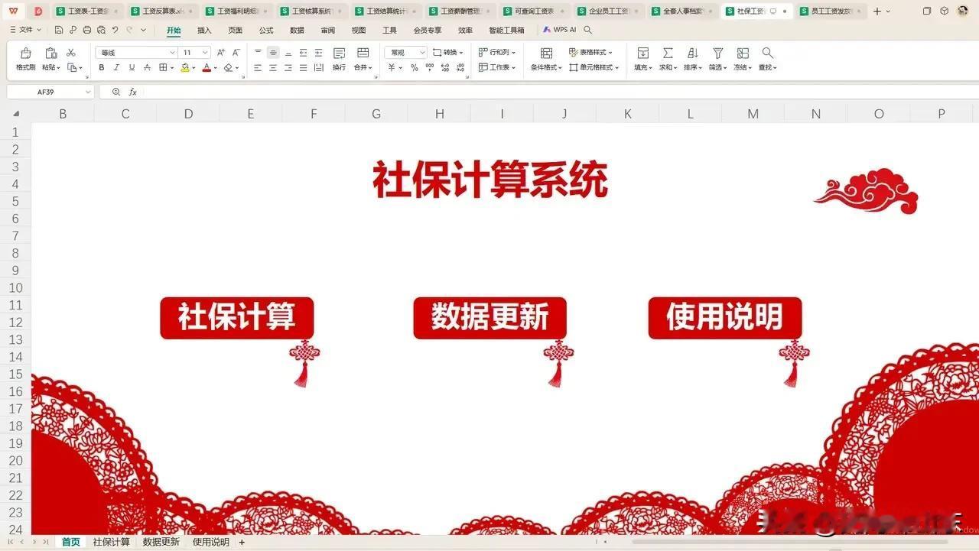Click the eraser clear-format icon

tap(228, 68)
